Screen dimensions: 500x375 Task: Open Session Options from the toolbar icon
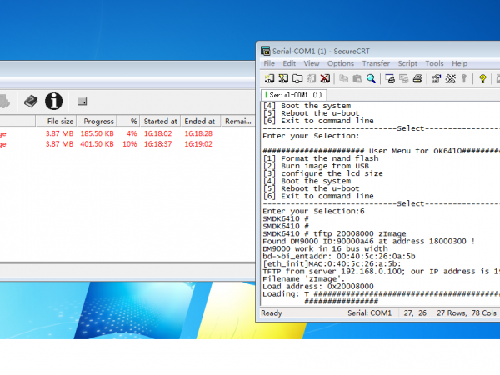435,79
